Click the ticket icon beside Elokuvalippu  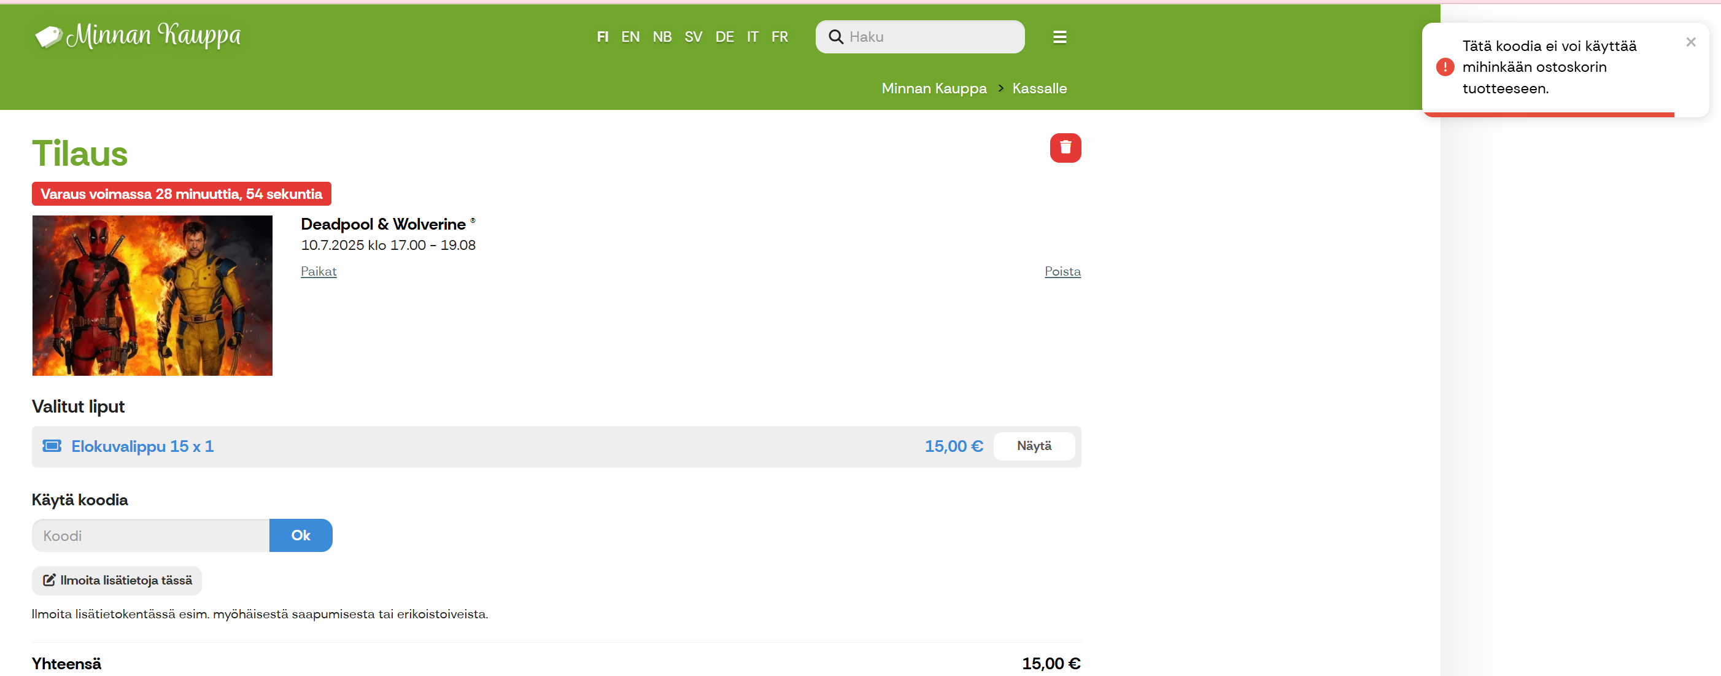coord(52,446)
